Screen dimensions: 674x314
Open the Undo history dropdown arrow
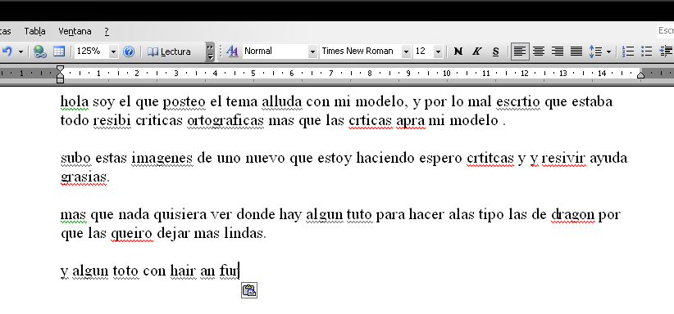[x=20, y=52]
